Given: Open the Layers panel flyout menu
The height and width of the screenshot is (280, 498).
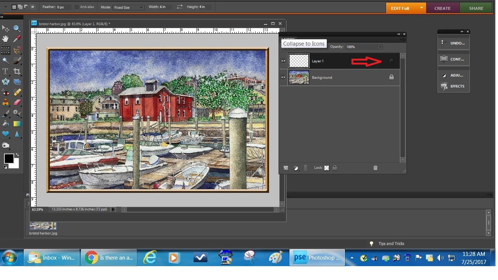Looking at the screenshot, I should [402, 39].
